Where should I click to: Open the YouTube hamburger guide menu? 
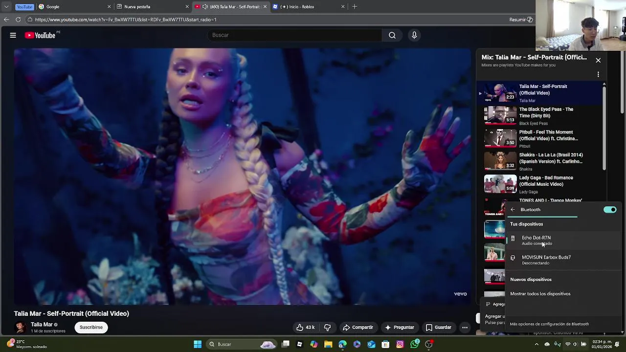(13, 35)
